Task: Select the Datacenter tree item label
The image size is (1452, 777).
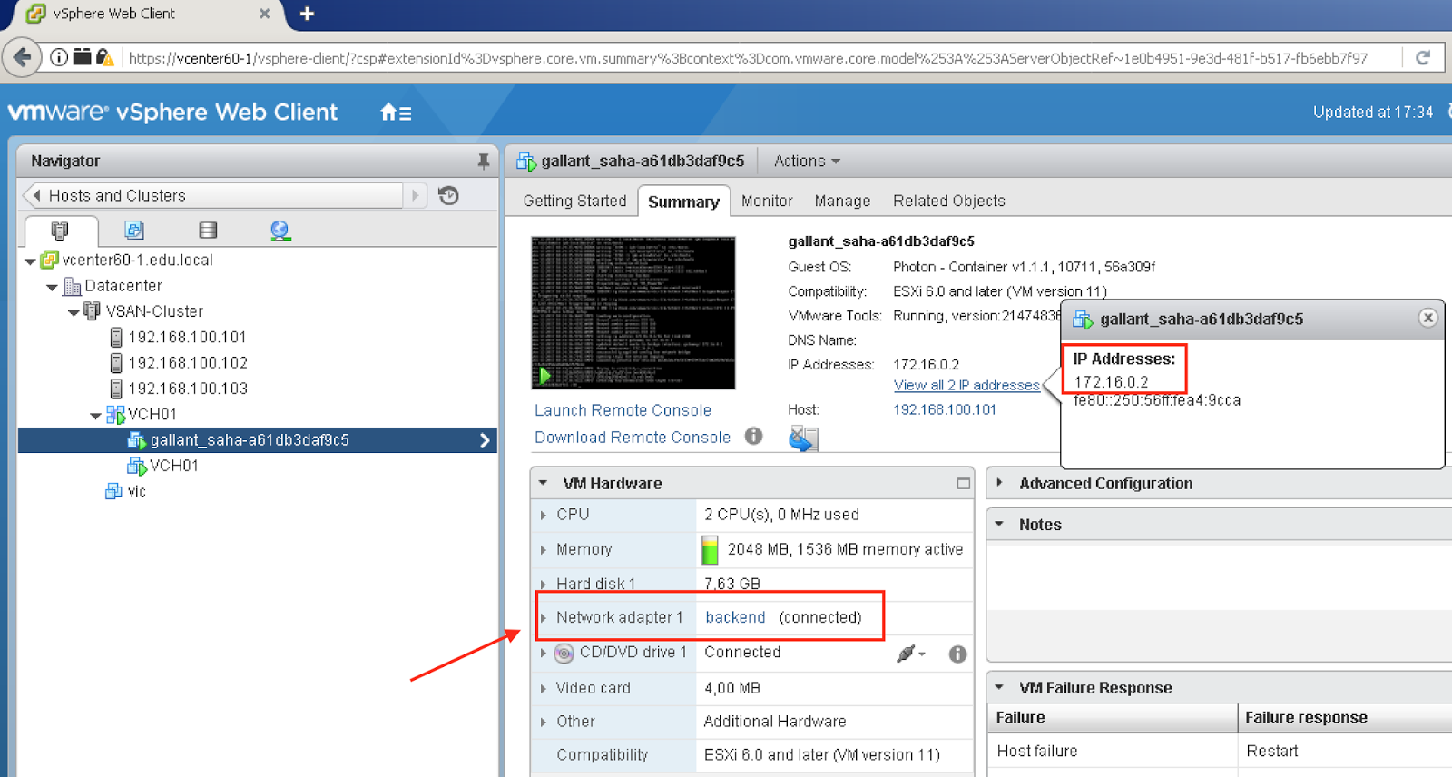Action: click(x=123, y=286)
